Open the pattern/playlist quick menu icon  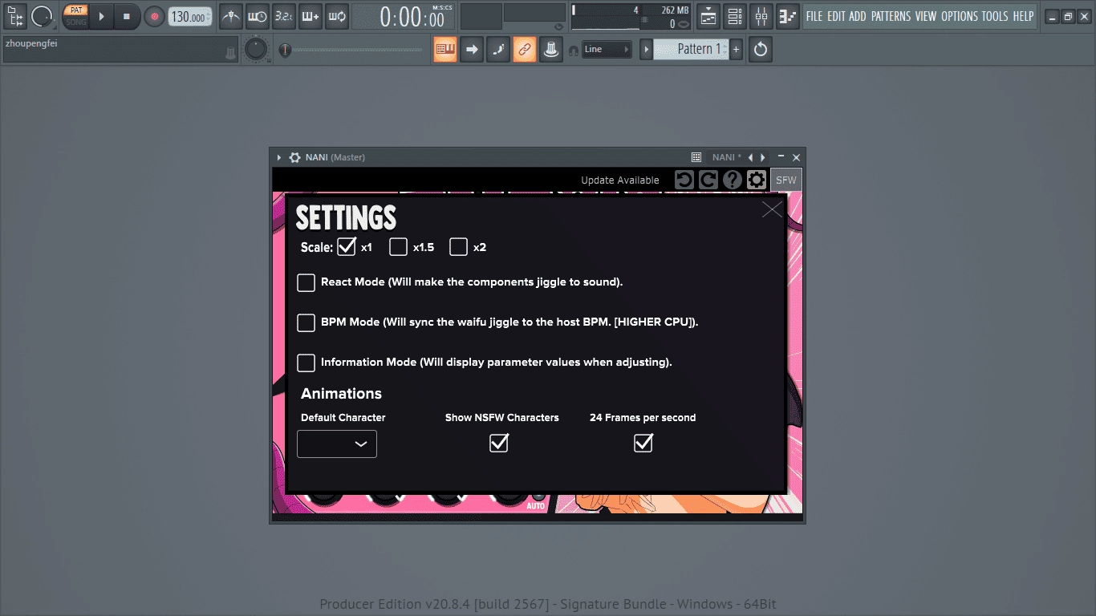point(14,15)
